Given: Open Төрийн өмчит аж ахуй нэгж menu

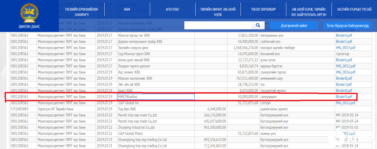Looking at the screenshot, I should pos(218,12).
